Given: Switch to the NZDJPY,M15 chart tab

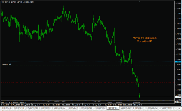Looking at the screenshot, I should pyautogui.click(x=19, y=108).
